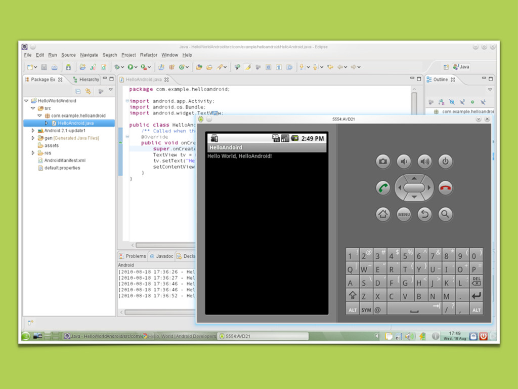The height and width of the screenshot is (389, 518).
Task: Open the Debug button dropdown arrow
Action: pos(122,67)
